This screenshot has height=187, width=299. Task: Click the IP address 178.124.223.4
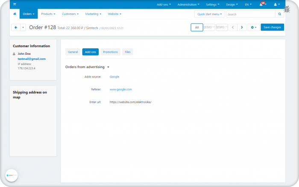[26, 68]
